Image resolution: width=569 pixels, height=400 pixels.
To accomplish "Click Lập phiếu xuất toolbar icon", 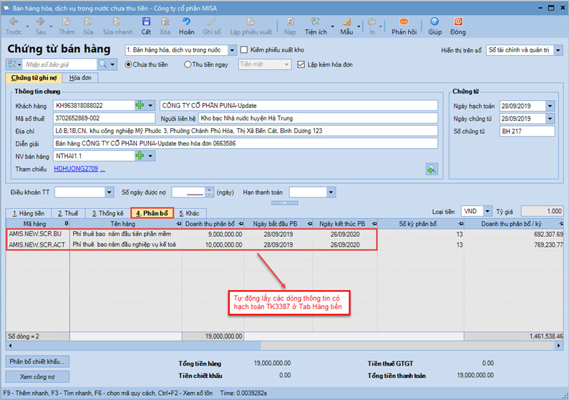I will coord(251,26).
